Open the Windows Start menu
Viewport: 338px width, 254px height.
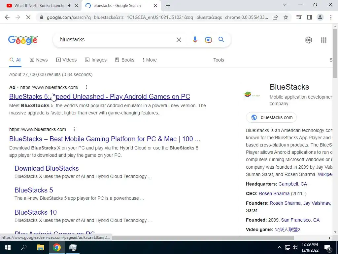point(8,247)
